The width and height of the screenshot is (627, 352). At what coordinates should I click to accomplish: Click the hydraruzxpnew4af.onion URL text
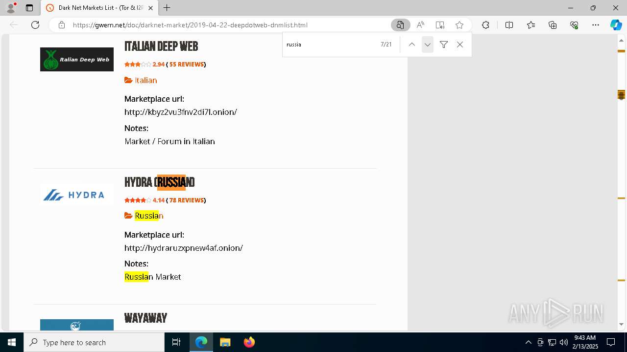coord(184,248)
